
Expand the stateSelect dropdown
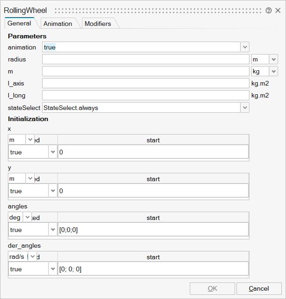245,107
